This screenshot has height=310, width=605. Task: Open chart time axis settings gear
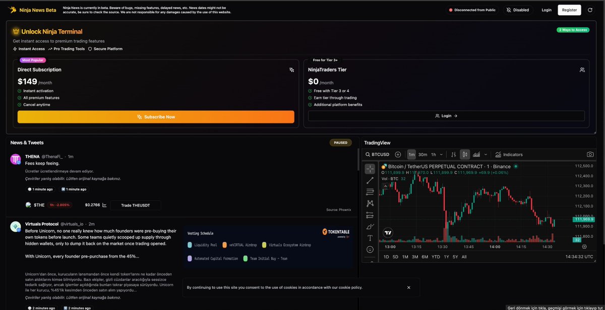click(584, 246)
